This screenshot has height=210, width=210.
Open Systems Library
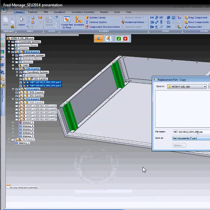click(x=96, y=18)
